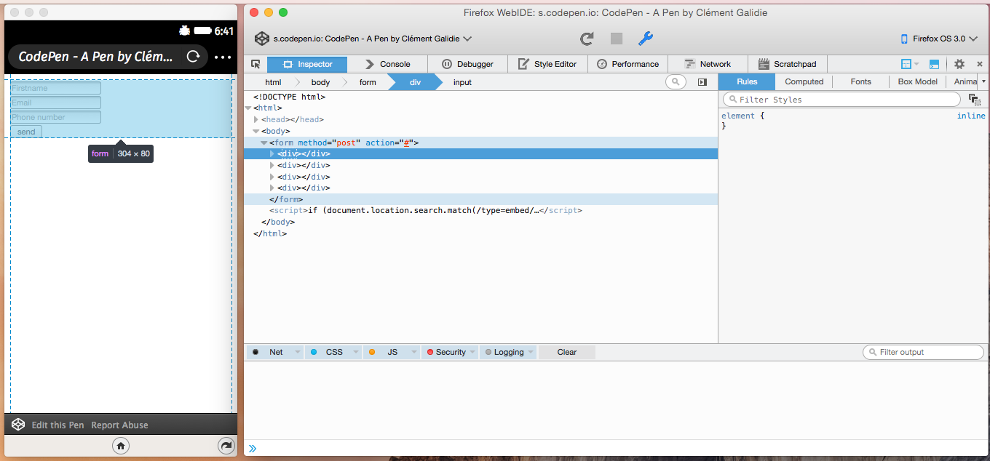Select the Box Model sidebar tab
This screenshot has width=990, height=461.
click(917, 81)
